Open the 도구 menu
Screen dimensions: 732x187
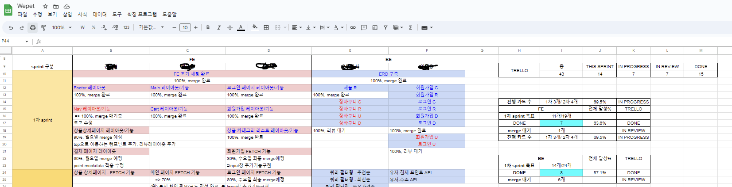117,15
